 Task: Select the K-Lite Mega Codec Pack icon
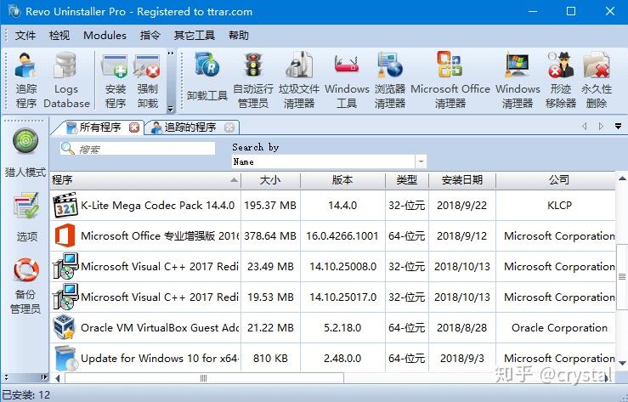tap(65, 205)
